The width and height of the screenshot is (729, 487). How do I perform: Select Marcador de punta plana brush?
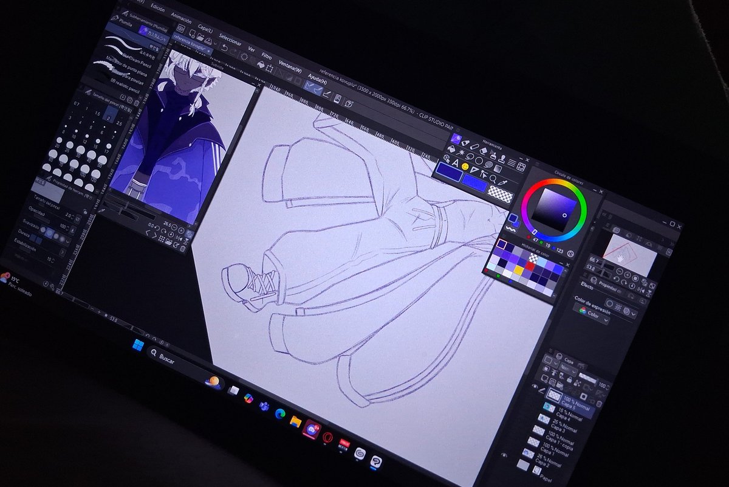pos(126,66)
